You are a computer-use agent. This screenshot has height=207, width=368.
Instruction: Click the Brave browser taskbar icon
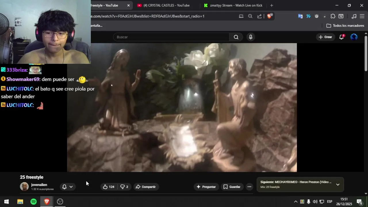[x=47, y=202]
